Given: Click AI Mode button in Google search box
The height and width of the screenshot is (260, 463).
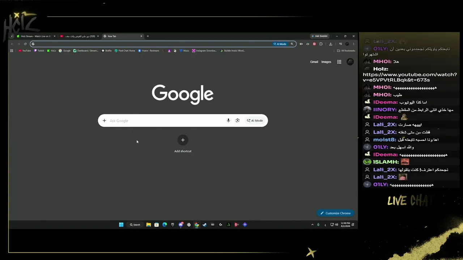Looking at the screenshot, I should 255,121.
